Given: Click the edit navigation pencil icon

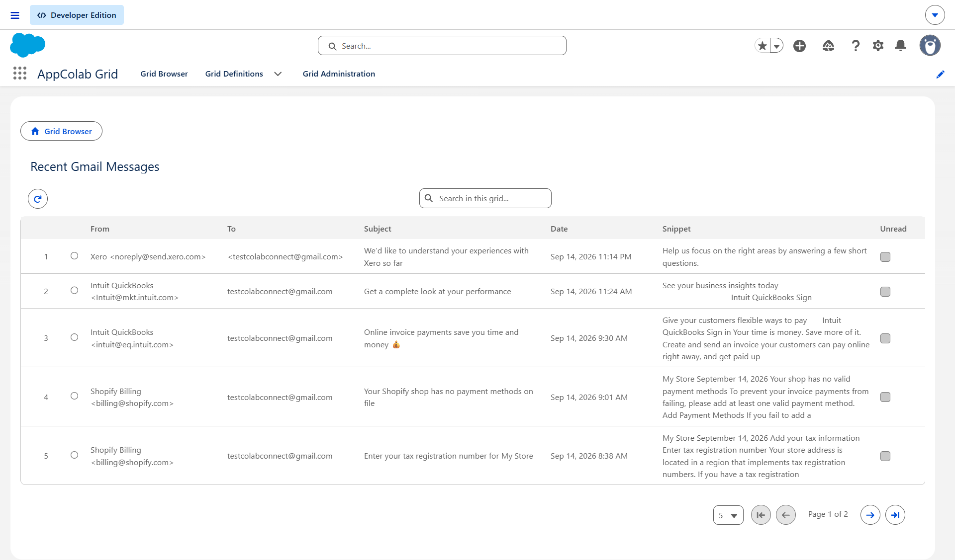Looking at the screenshot, I should tap(940, 74).
